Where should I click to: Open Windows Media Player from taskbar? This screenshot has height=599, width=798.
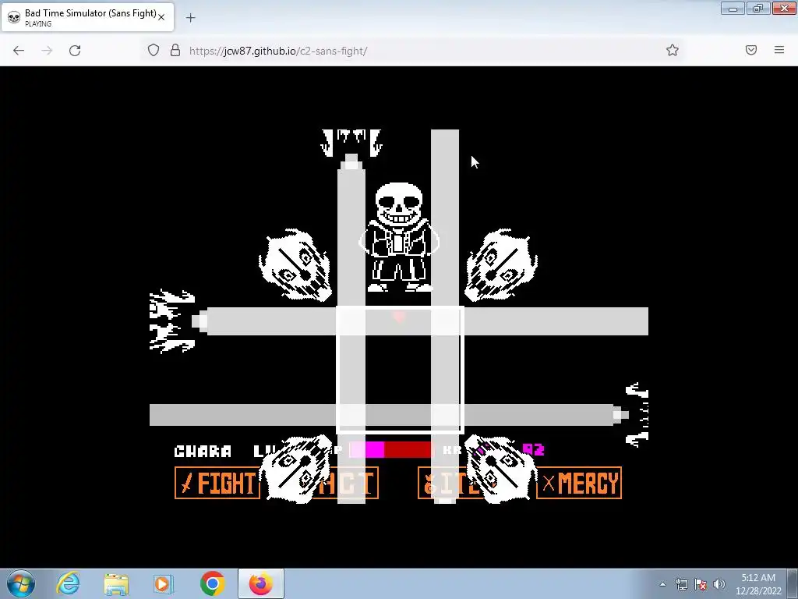tap(163, 583)
